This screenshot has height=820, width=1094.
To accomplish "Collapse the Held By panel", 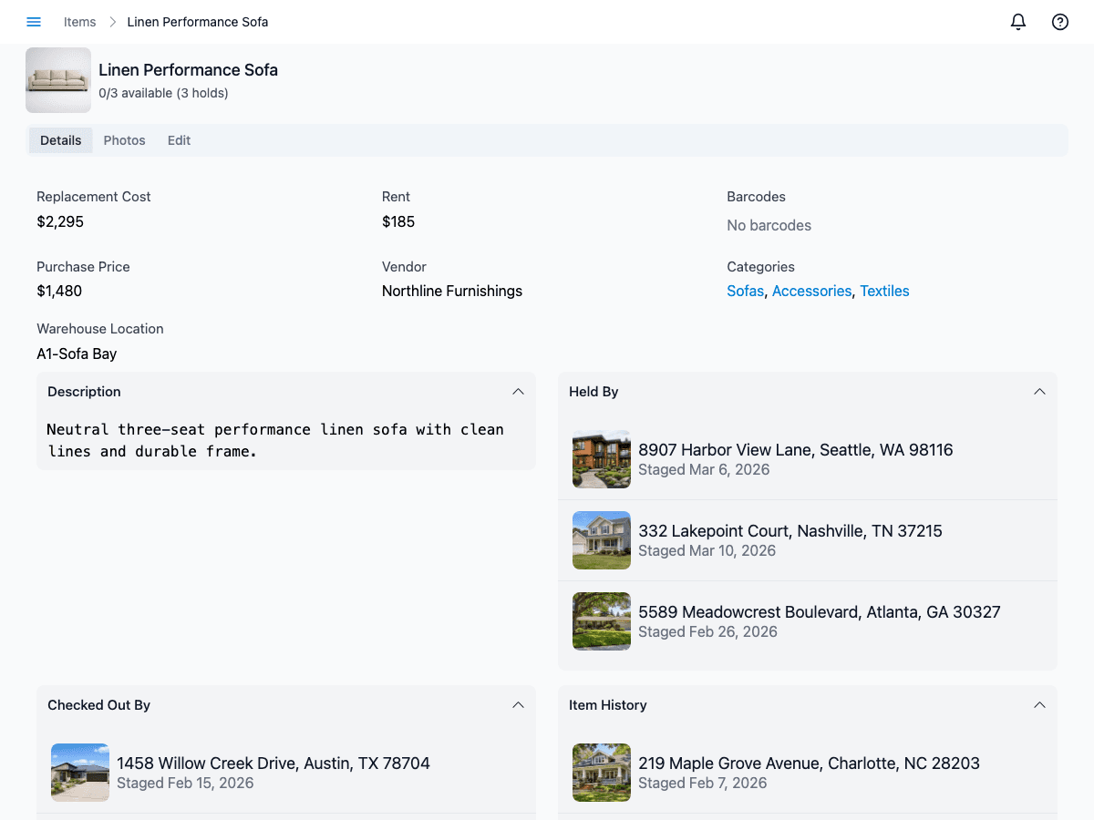I will pos(1039,392).
